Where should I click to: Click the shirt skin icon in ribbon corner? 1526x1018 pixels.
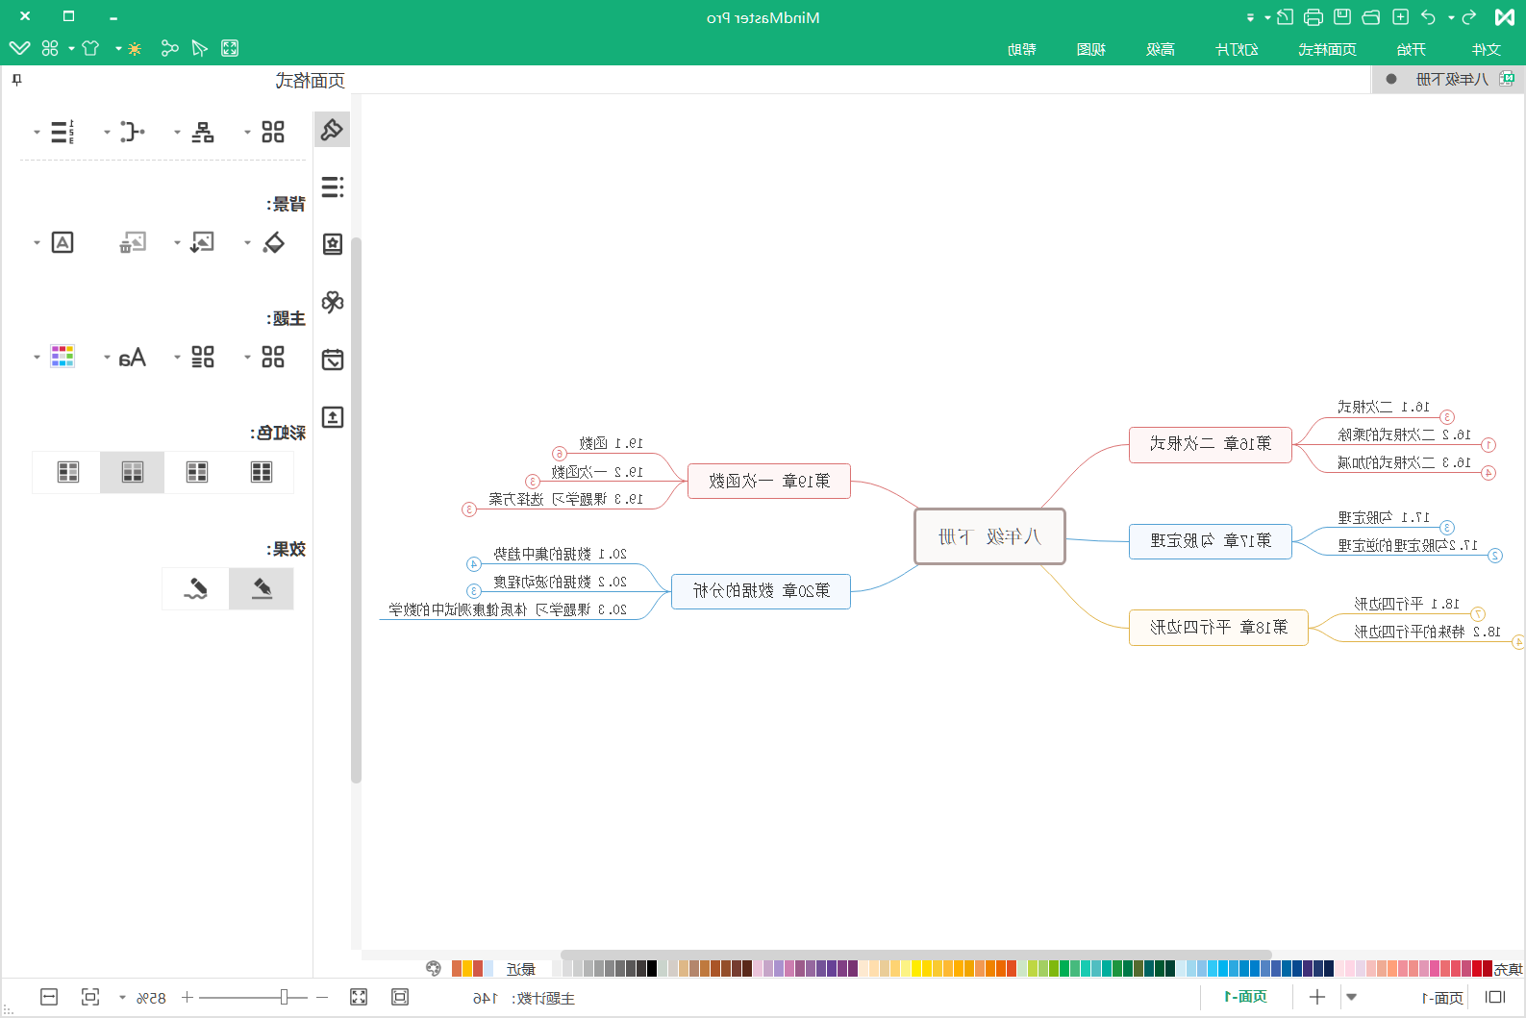point(90,48)
